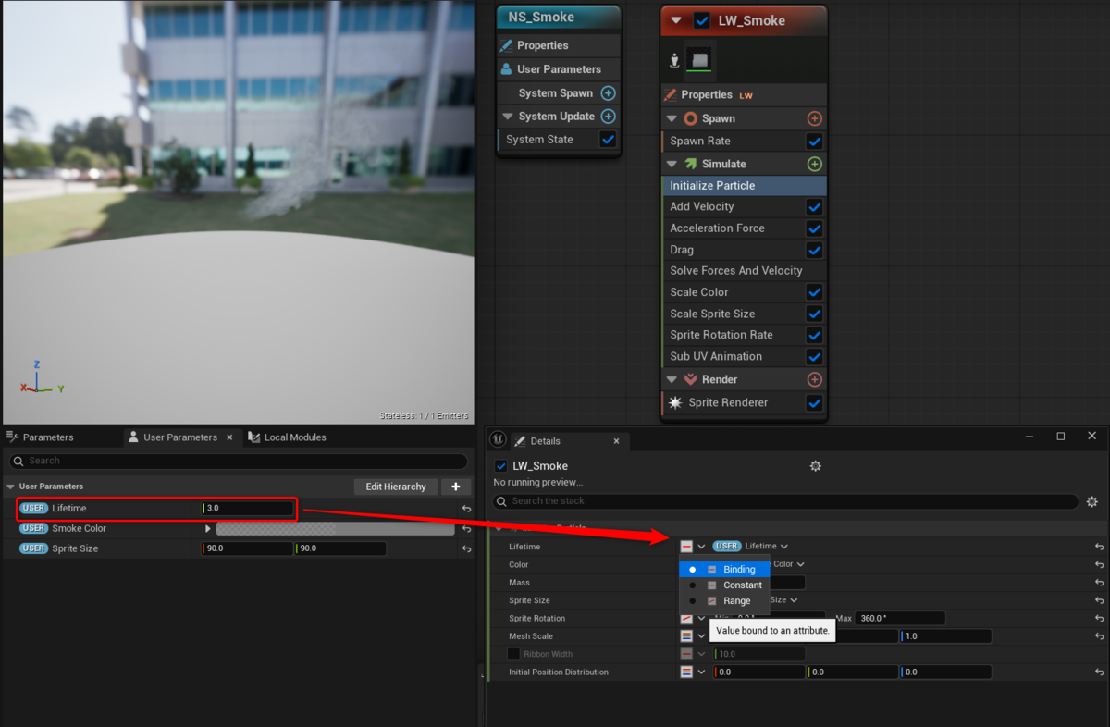This screenshot has height=727, width=1110.
Task: Open the search stack options gear
Action: pyautogui.click(x=1091, y=501)
